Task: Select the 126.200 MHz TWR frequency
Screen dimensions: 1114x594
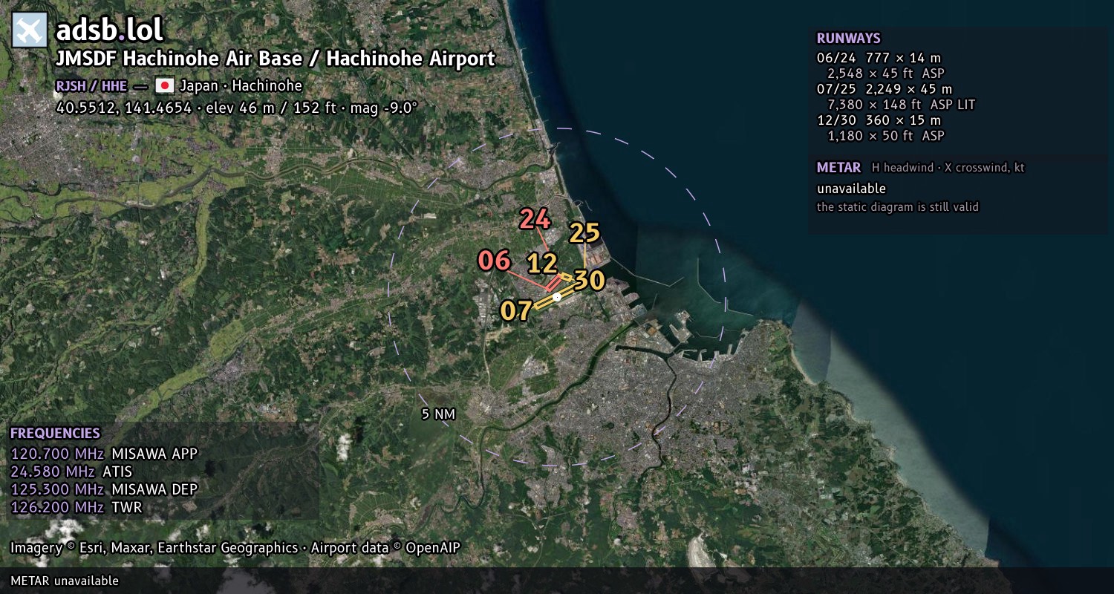Action: pyautogui.click(x=76, y=507)
